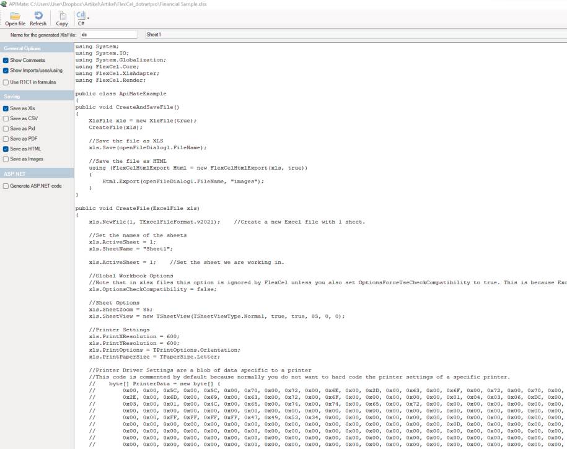Click the '//Global Workbook Options' comment
567x449 pixels.
coord(131,276)
